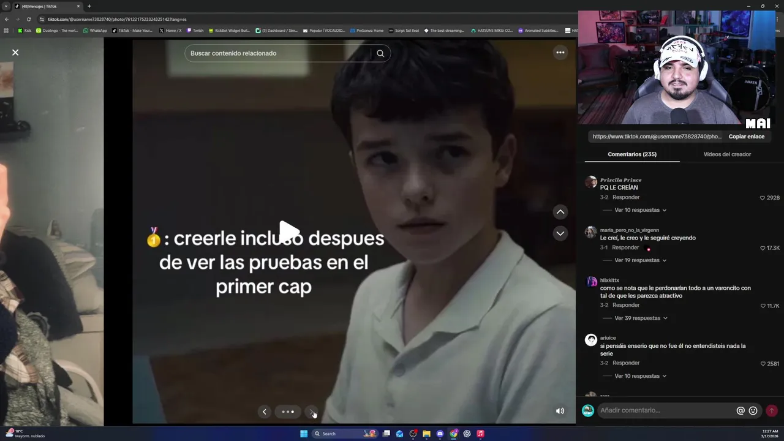784x441 pixels.
Task: Click the slide indicator dots pill
Action: click(288, 412)
